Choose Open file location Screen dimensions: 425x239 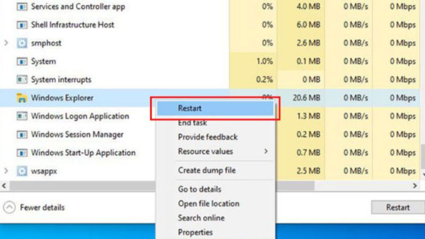209,203
